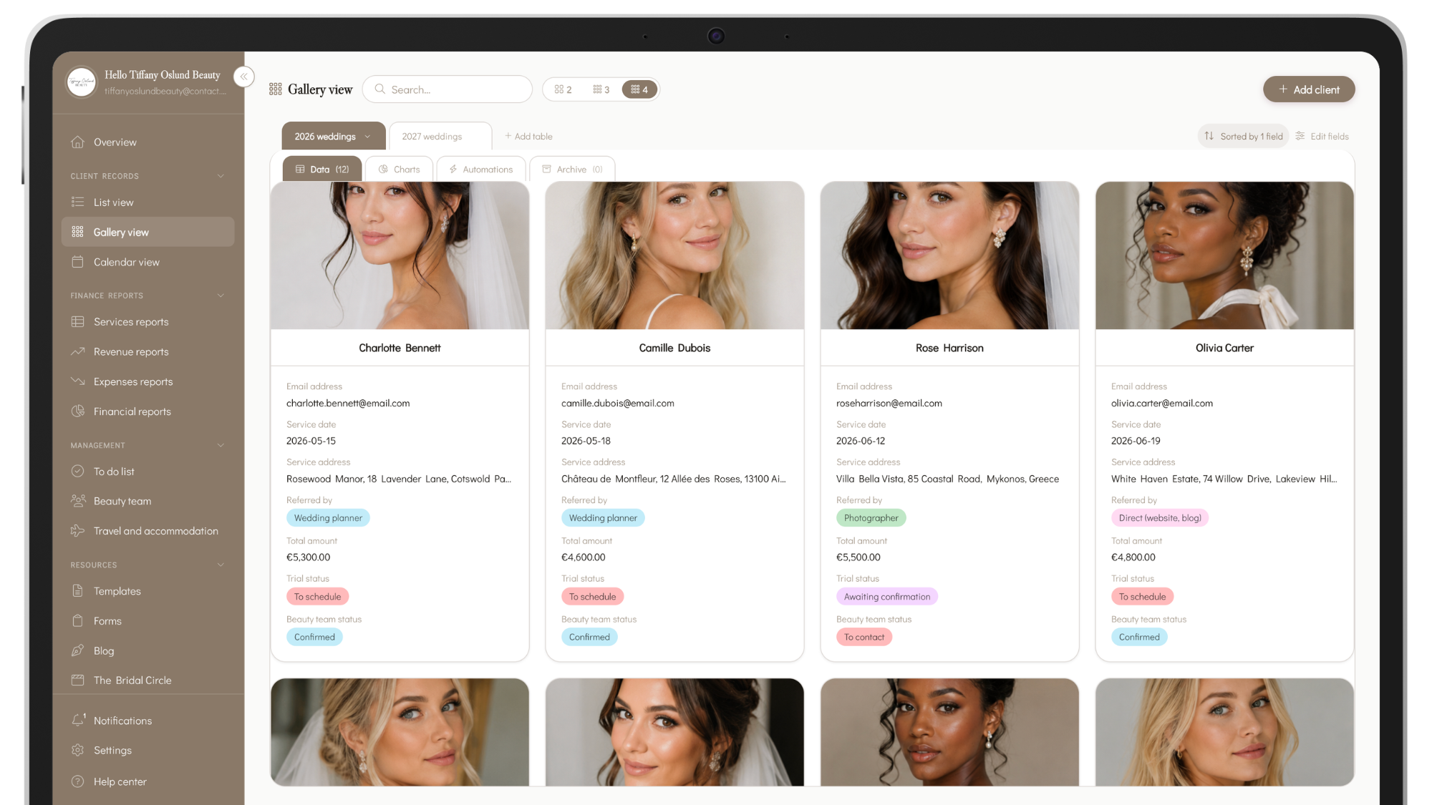This screenshot has width=1432, height=805.
Task: Open Help center question icon
Action: pyautogui.click(x=78, y=781)
